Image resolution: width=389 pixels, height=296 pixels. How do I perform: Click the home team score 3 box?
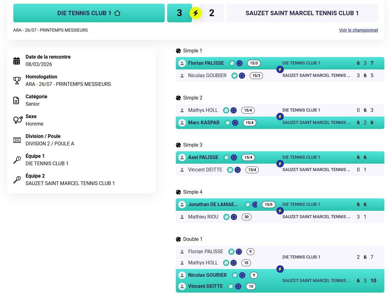click(x=180, y=13)
